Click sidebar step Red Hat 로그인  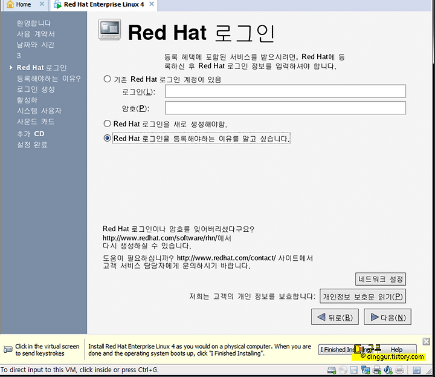click(42, 68)
